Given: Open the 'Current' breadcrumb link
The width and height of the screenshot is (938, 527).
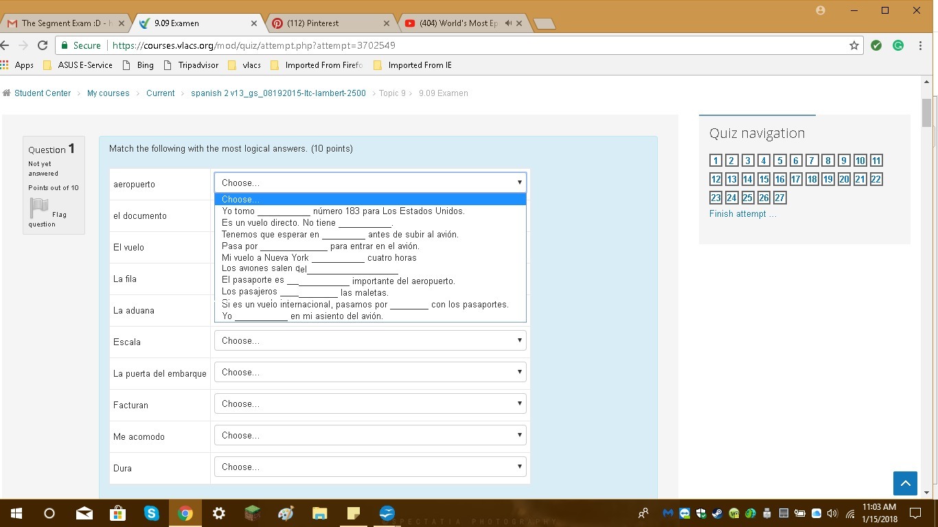Looking at the screenshot, I should tap(161, 93).
